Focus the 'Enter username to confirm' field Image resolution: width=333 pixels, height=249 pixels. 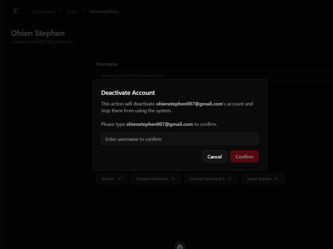180,139
